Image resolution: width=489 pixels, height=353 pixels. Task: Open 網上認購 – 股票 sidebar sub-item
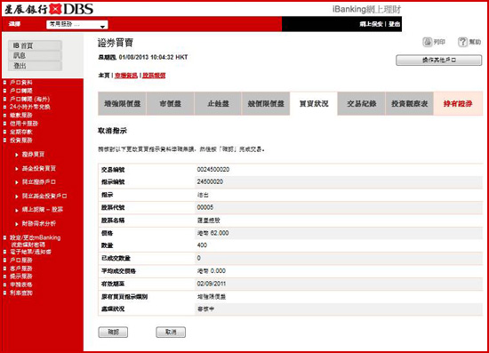coord(42,210)
